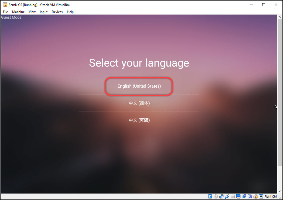Click the network adapters status icon
Screen dimensions: 283x200
point(221,196)
